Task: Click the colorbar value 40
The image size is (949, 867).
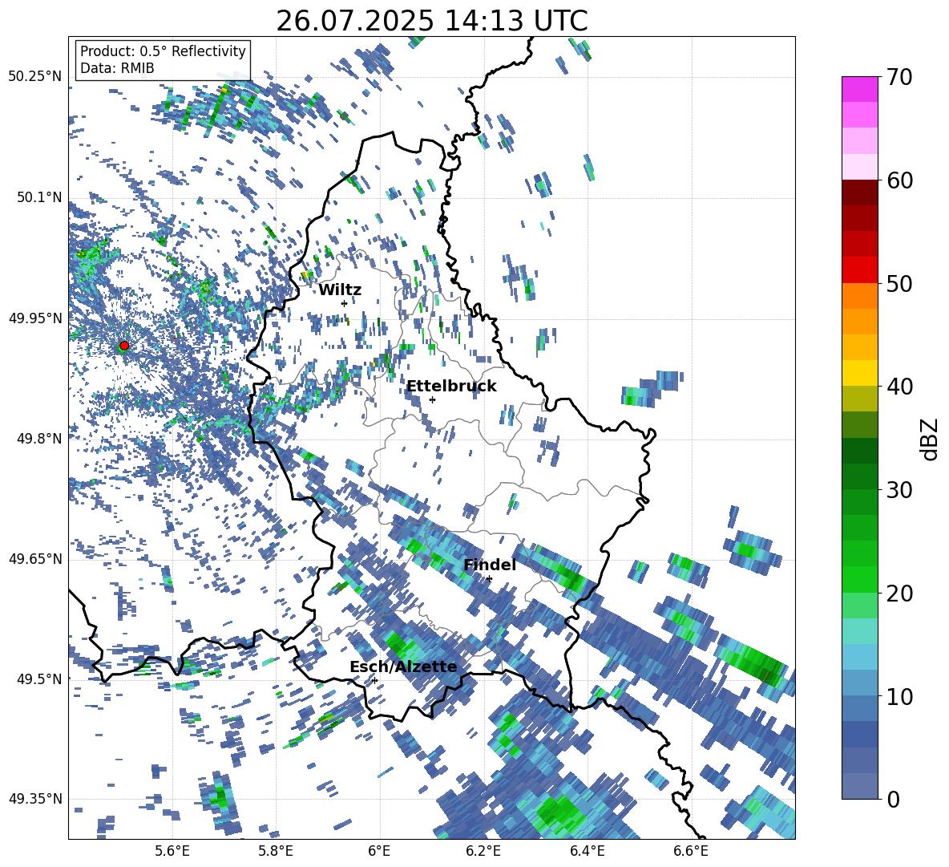Action: pos(899,387)
